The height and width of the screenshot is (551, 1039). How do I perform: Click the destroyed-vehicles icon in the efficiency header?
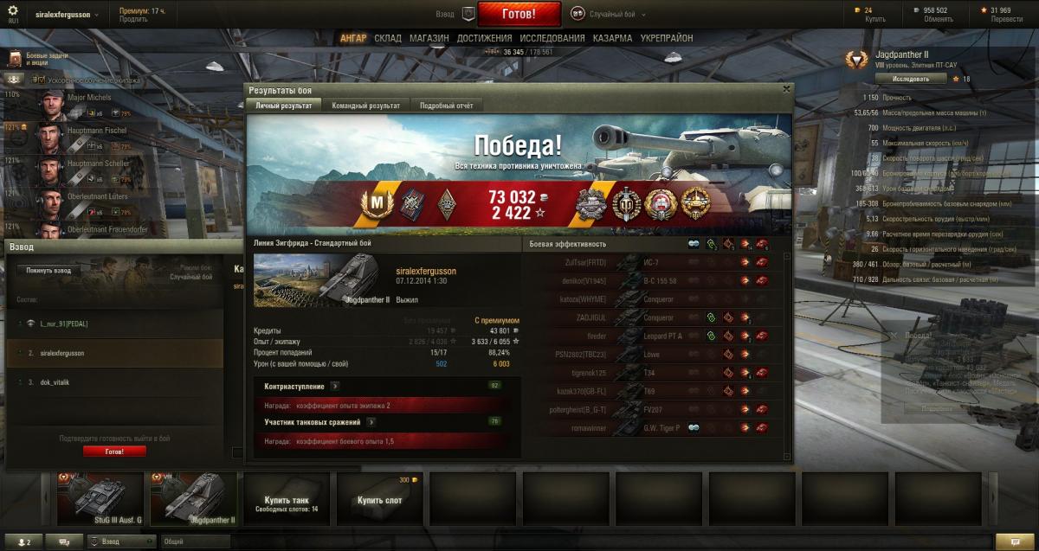[762, 245]
